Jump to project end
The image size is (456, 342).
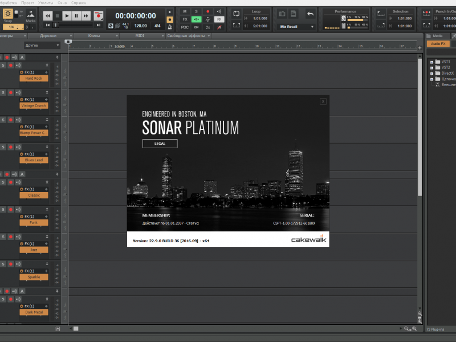coord(99,25)
